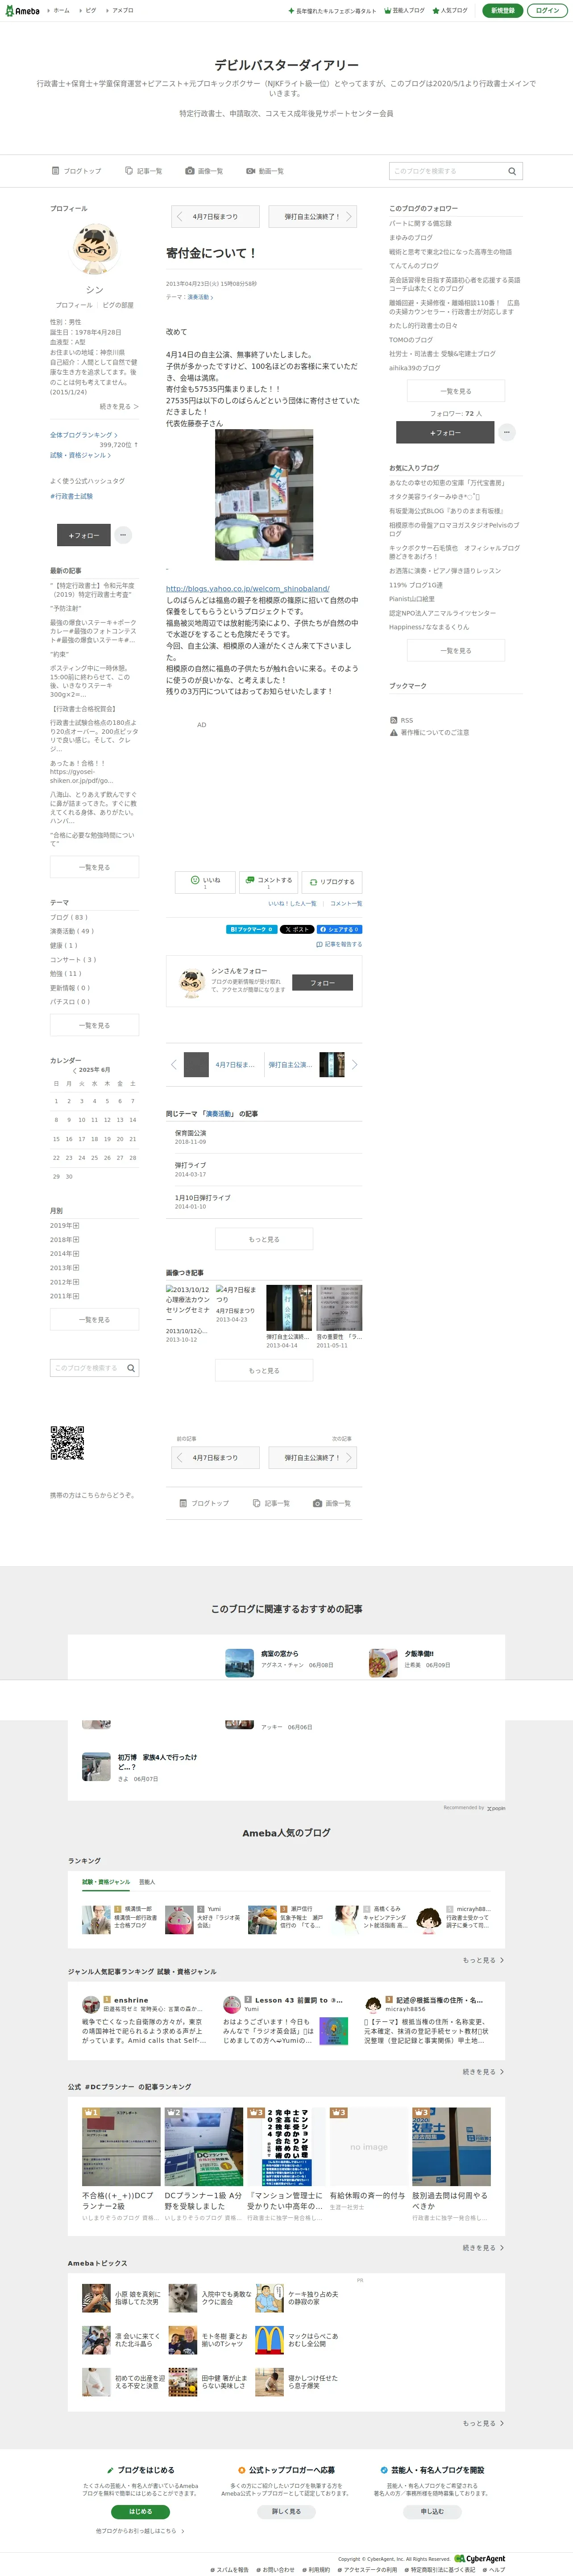Open 弾打自主公演終 2013-04-14 image thumbnail
The height and width of the screenshot is (2576, 573).
coord(289,1308)
